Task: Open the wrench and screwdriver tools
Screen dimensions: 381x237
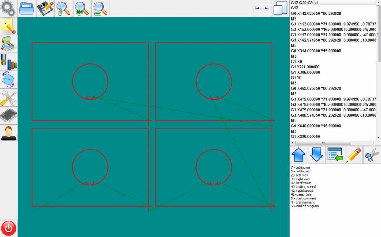Action: [8, 98]
